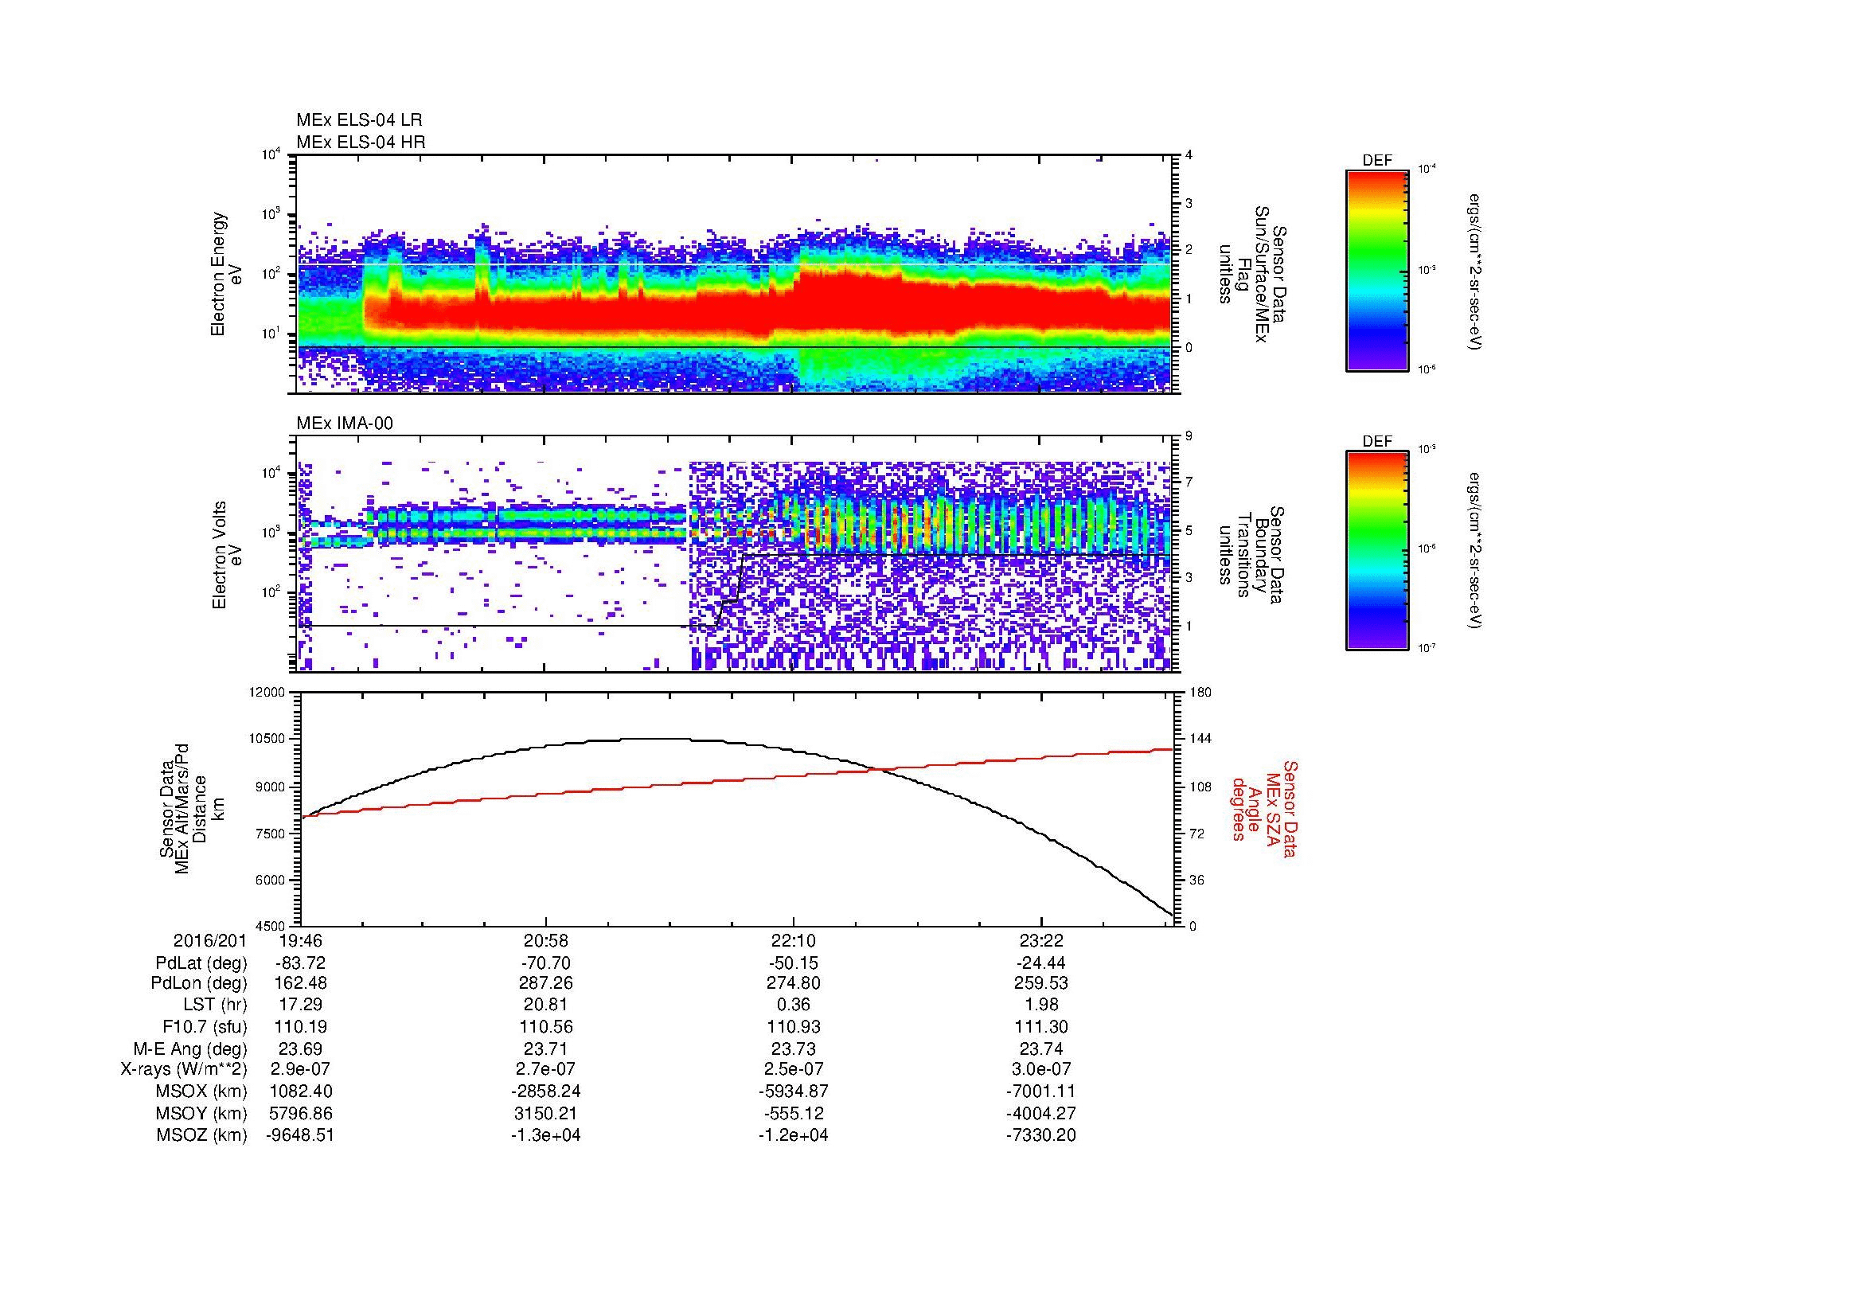Select X-rays value '2.9e-07'
This screenshot has height=1316, width=1862.
point(300,1070)
